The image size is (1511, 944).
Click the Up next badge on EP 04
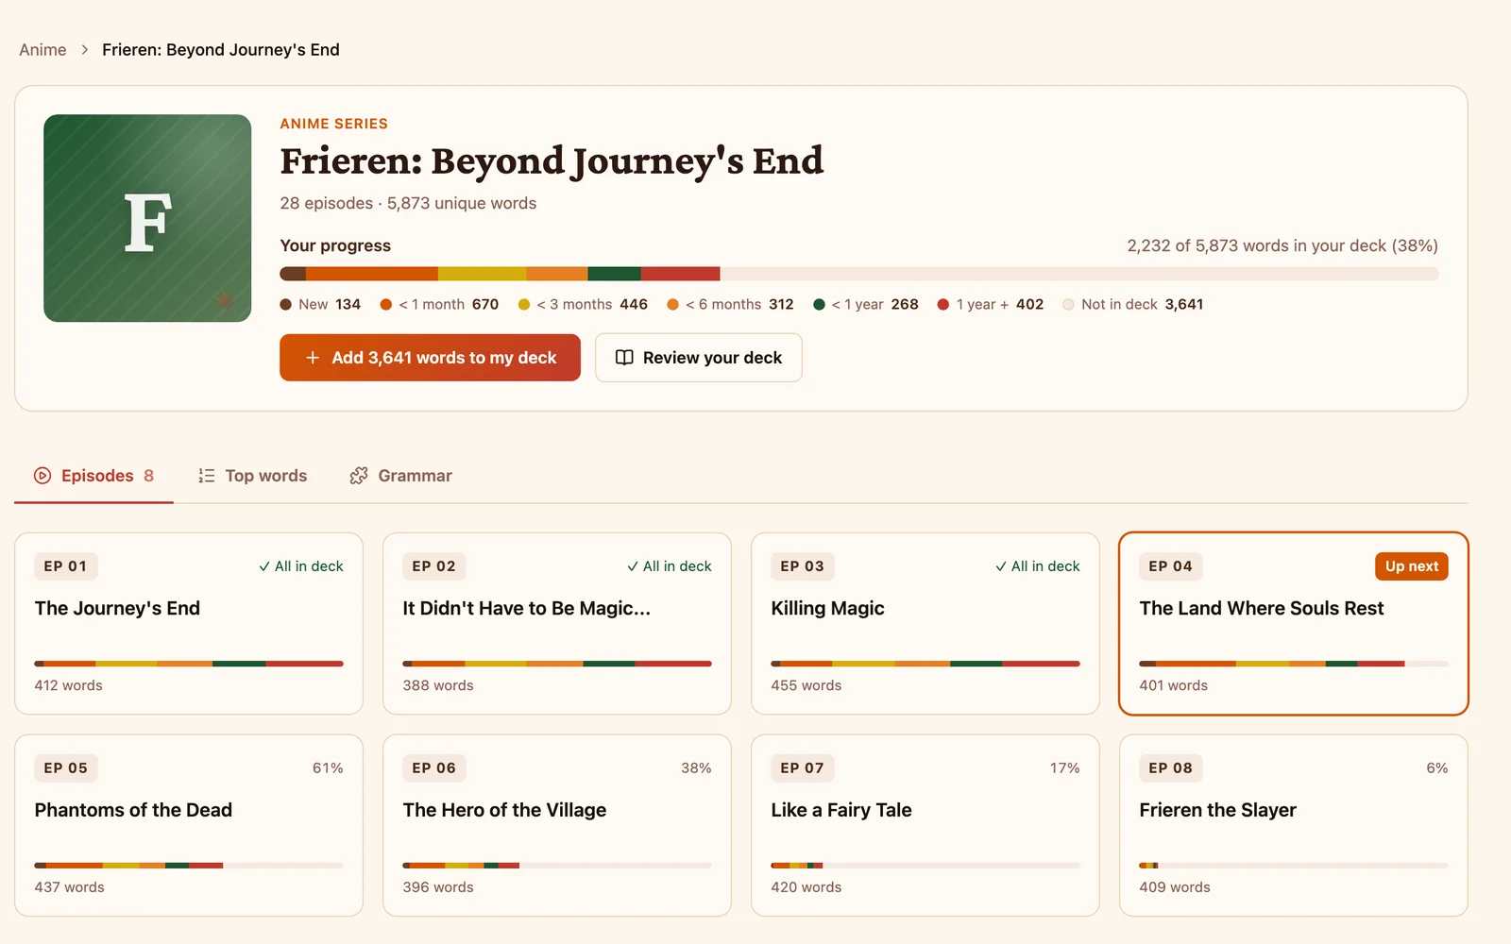pos(1412,566)
